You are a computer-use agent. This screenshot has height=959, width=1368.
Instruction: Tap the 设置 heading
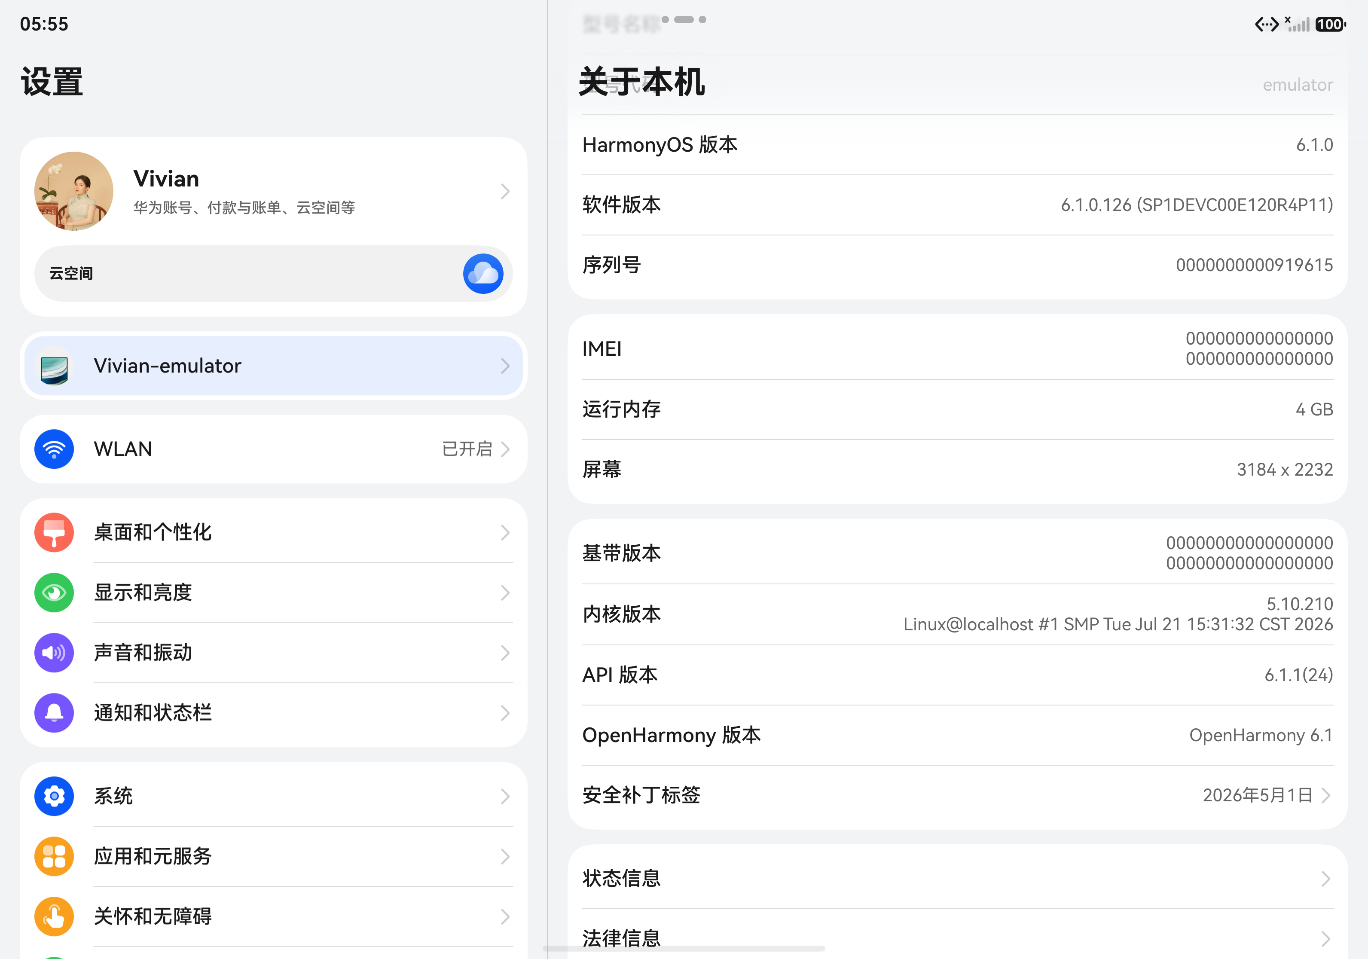tap(52, 82)
